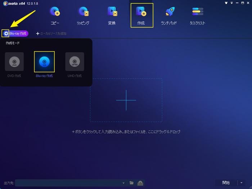Minimize the DVDFab window
This screenshot has width=252, height=189.
point(237,3)
